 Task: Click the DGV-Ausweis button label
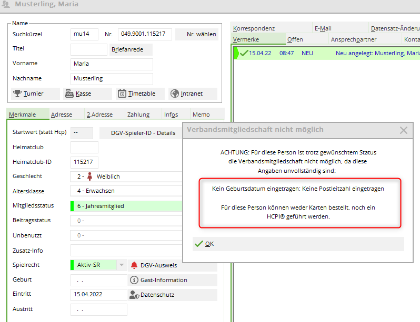point(158,265)
